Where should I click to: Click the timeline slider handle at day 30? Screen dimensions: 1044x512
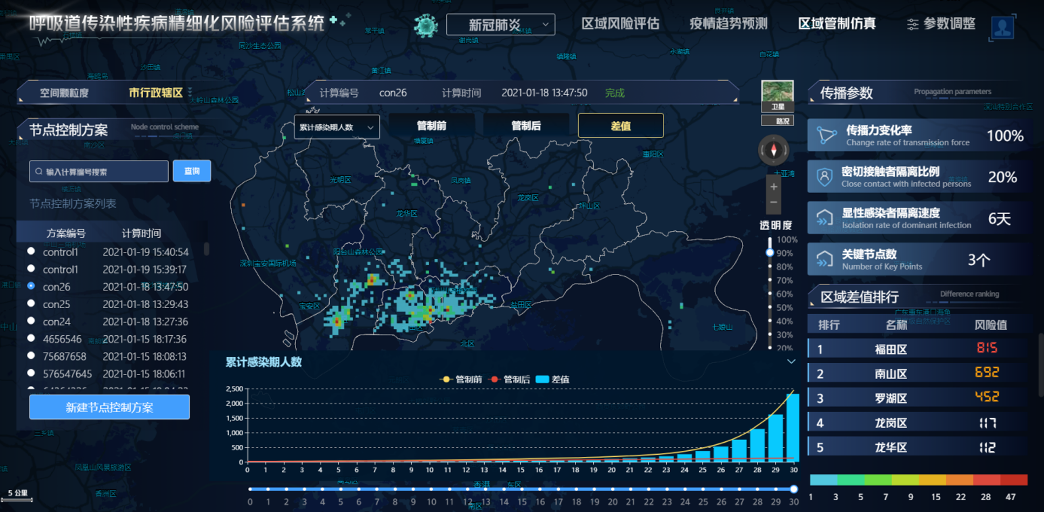tap(794, 489)
